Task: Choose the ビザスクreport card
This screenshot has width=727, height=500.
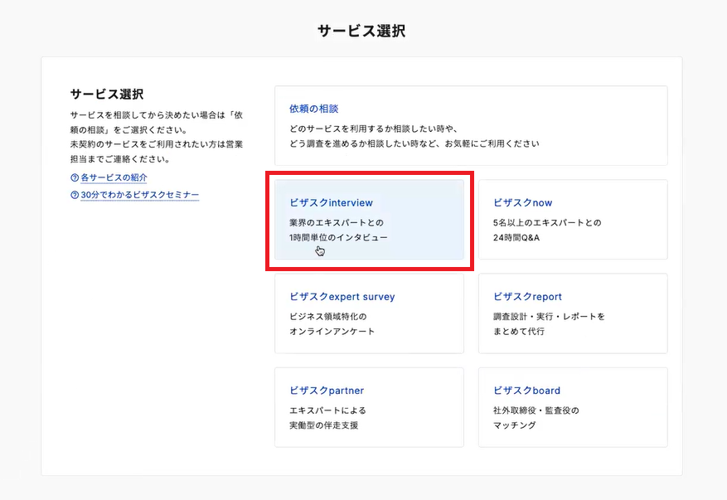Action: (573, 313)
